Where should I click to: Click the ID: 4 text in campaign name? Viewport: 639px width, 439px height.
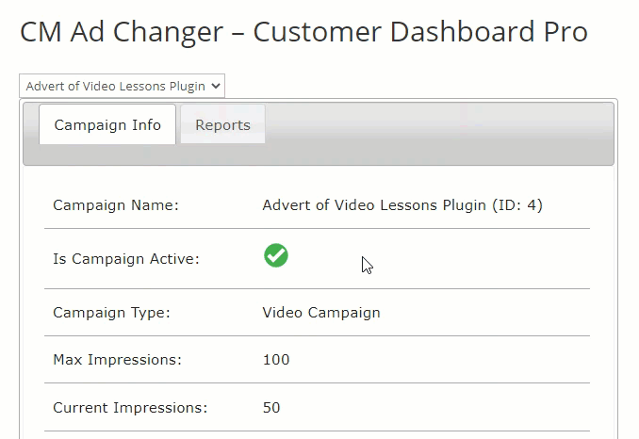pyautogui.click(x=517, y=204)
